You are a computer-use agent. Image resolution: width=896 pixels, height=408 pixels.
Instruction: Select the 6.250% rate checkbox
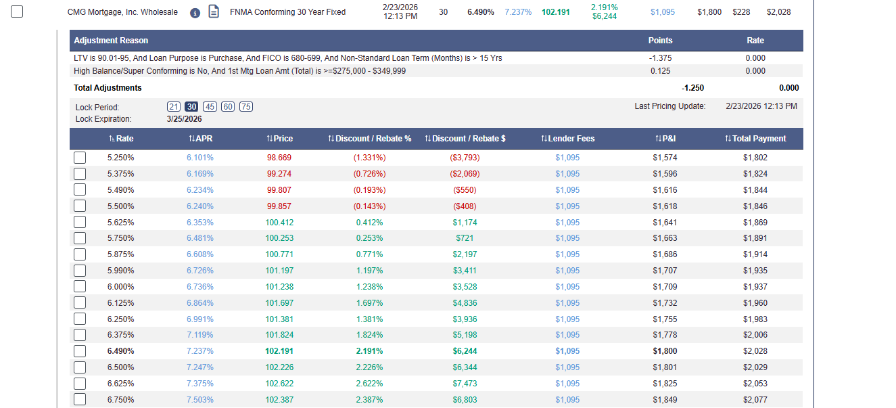pos(80,319)
